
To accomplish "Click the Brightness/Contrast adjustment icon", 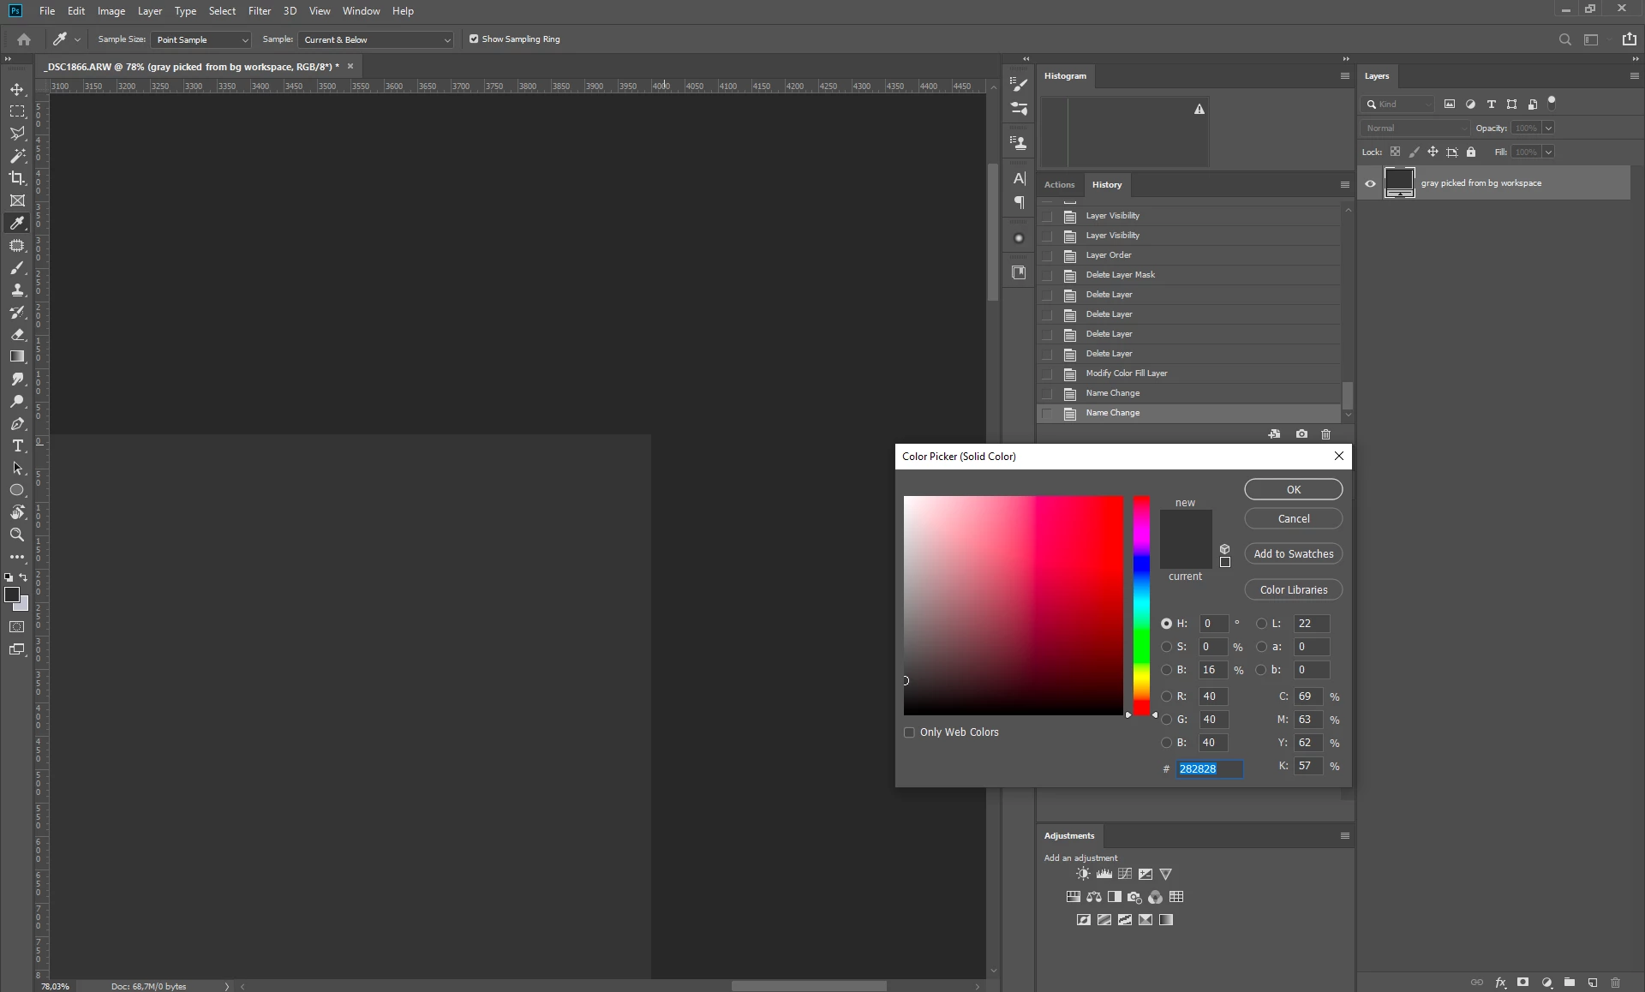I will point(1083,874).
